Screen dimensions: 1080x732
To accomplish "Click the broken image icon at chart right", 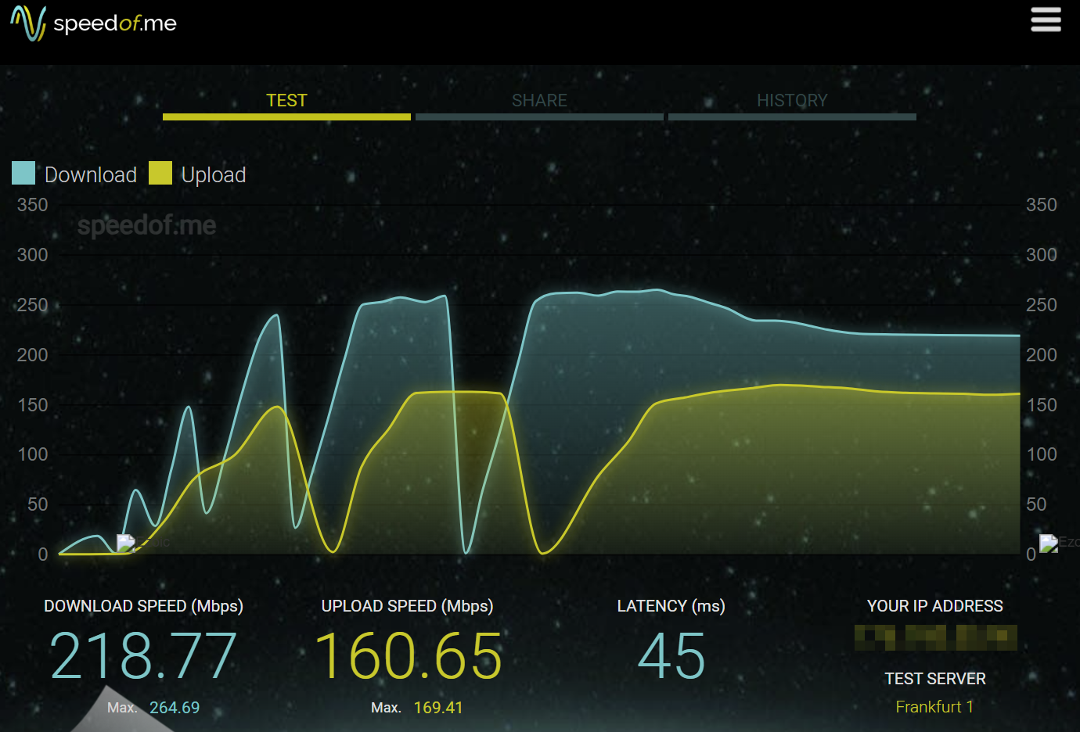I will pos(1049,543).
